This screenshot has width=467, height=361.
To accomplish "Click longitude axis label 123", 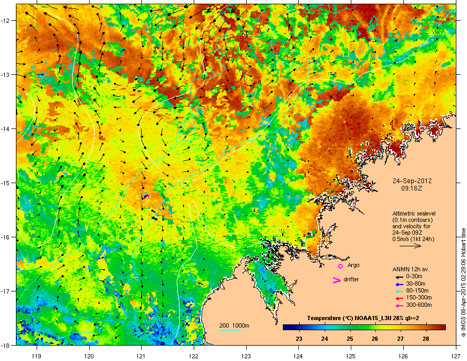I will point(246,356).
